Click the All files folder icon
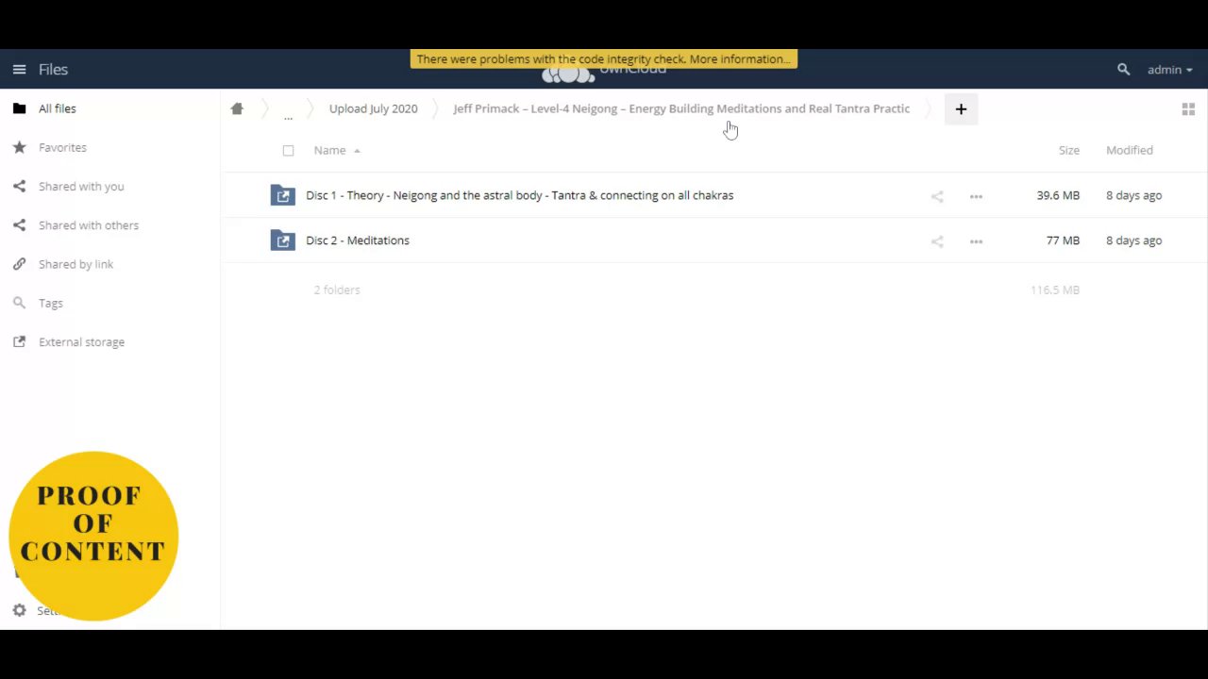This screenshot has height=679, width=1208. 19,108
